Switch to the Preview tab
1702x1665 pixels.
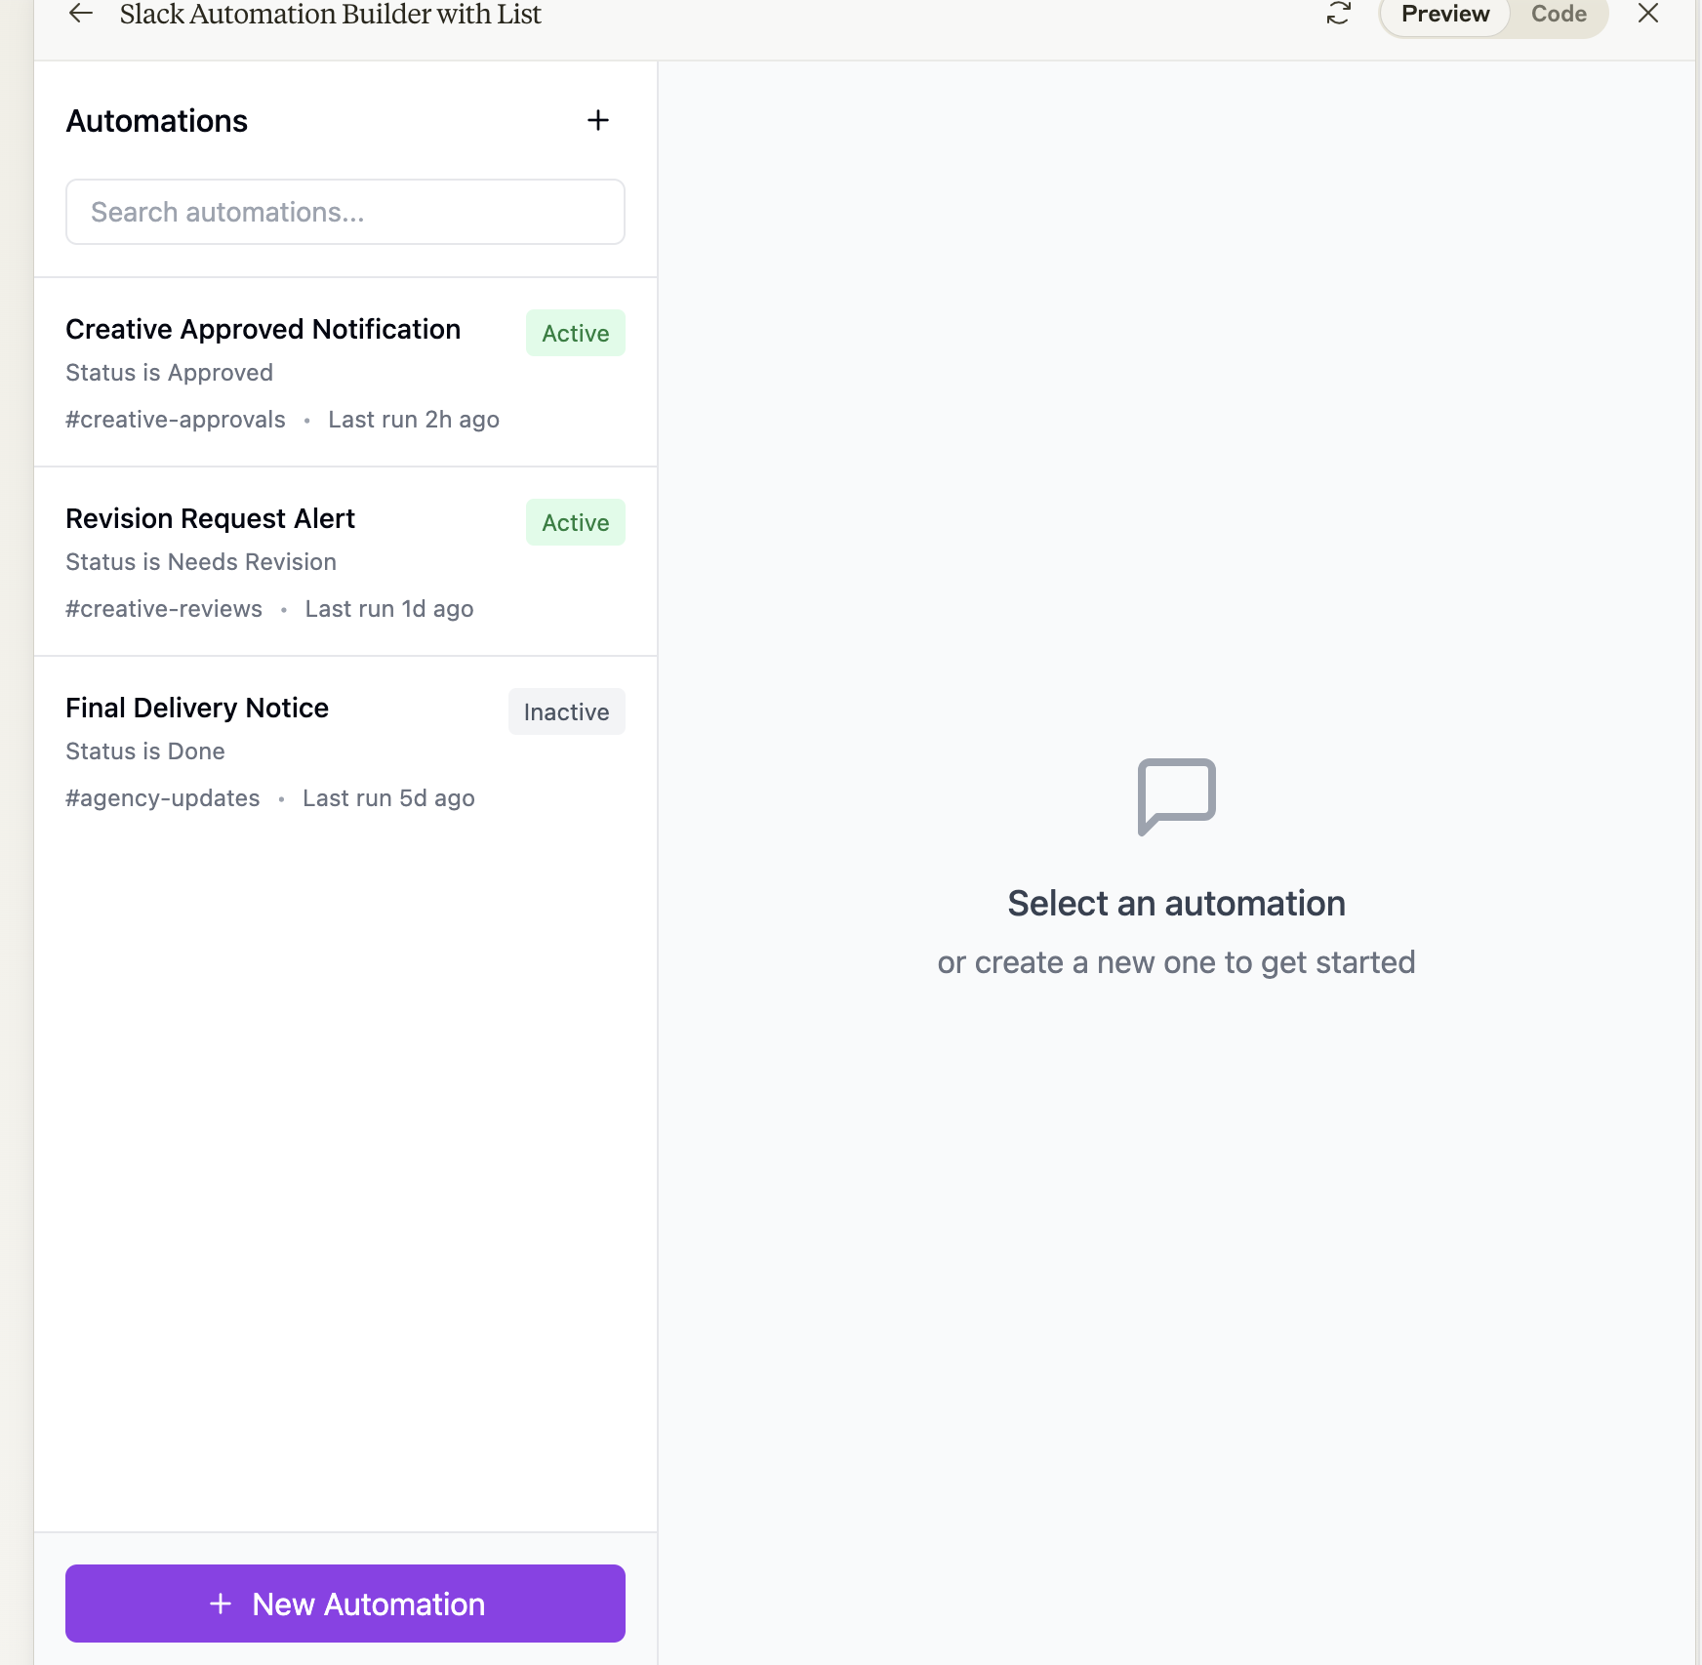[x=1444, y=15]
